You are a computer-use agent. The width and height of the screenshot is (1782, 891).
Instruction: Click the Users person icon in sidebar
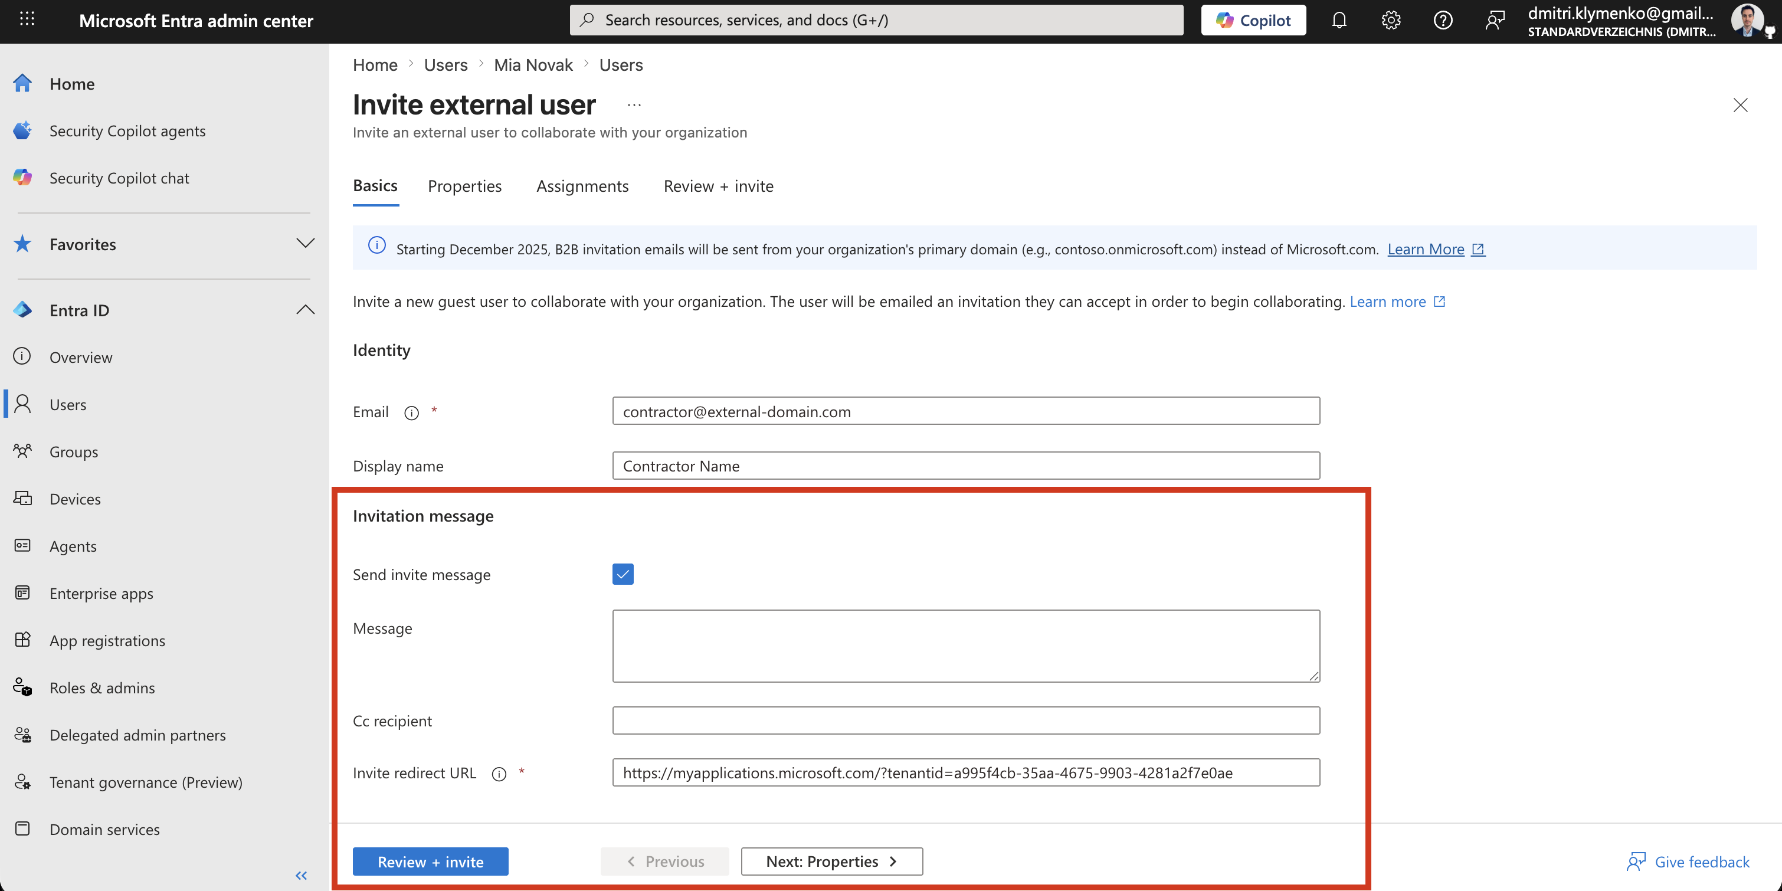[x=23, y=404]
